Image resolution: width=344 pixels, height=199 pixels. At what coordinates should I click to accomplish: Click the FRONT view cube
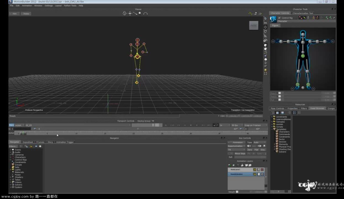click(x=254, y=26)
